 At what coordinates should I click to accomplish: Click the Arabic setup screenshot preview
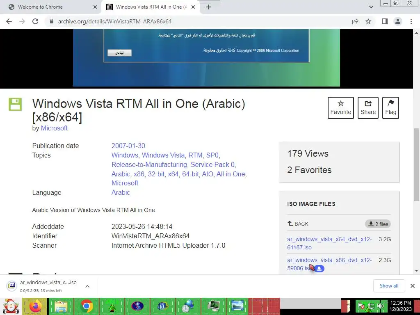[206, 58]
